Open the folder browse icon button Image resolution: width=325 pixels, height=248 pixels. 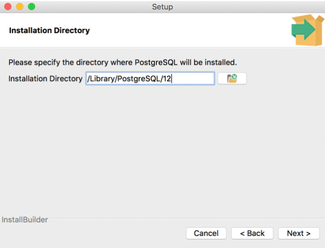coord(232,79)
